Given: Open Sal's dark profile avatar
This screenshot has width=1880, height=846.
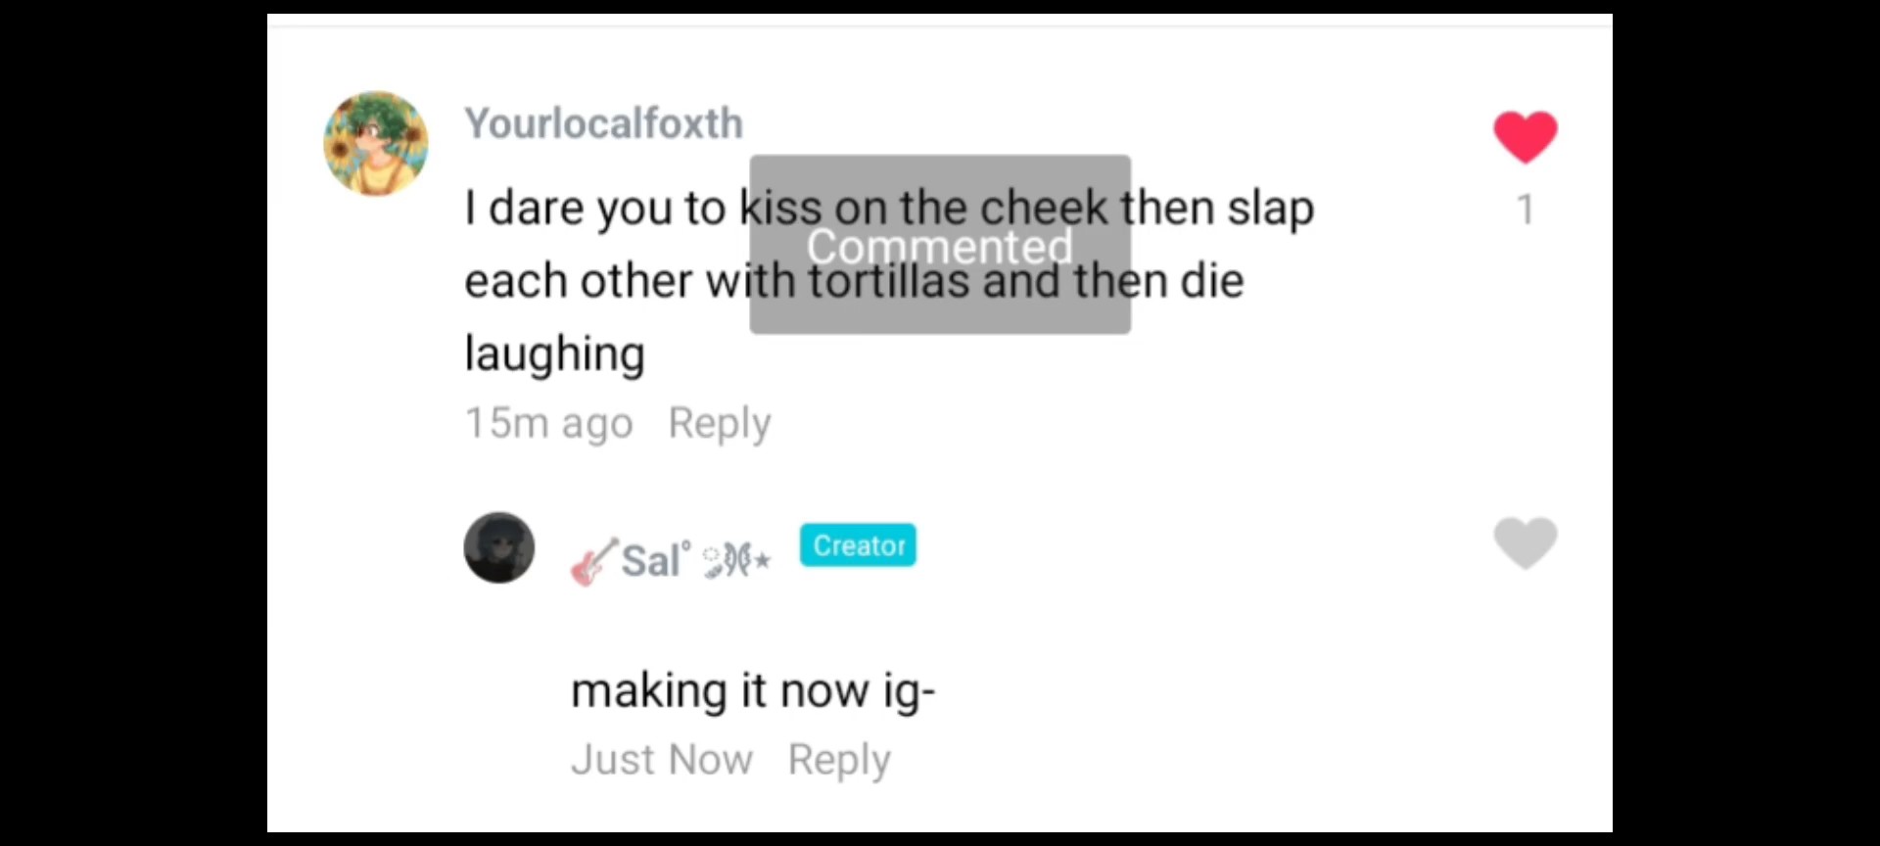Looking at the screenshot, I should [x=499, y=547].
